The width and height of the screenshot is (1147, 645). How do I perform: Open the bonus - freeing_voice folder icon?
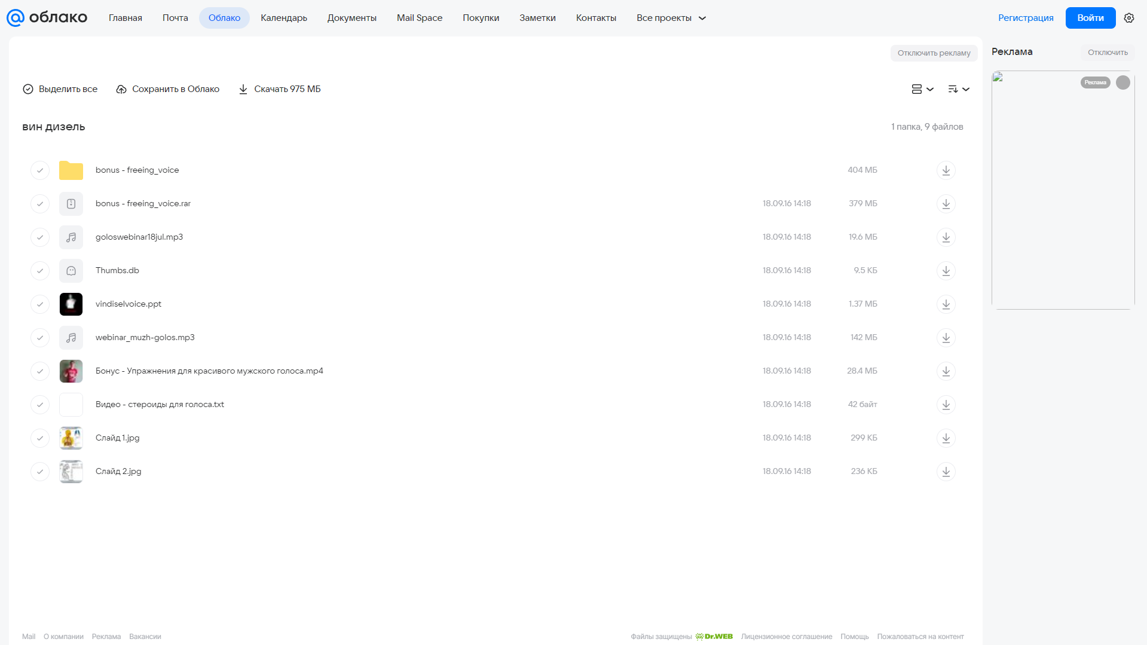tap(71, 170)
